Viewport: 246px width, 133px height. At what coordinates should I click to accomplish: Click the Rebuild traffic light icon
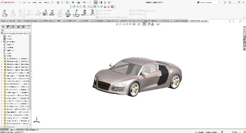(x=101, y=2)
